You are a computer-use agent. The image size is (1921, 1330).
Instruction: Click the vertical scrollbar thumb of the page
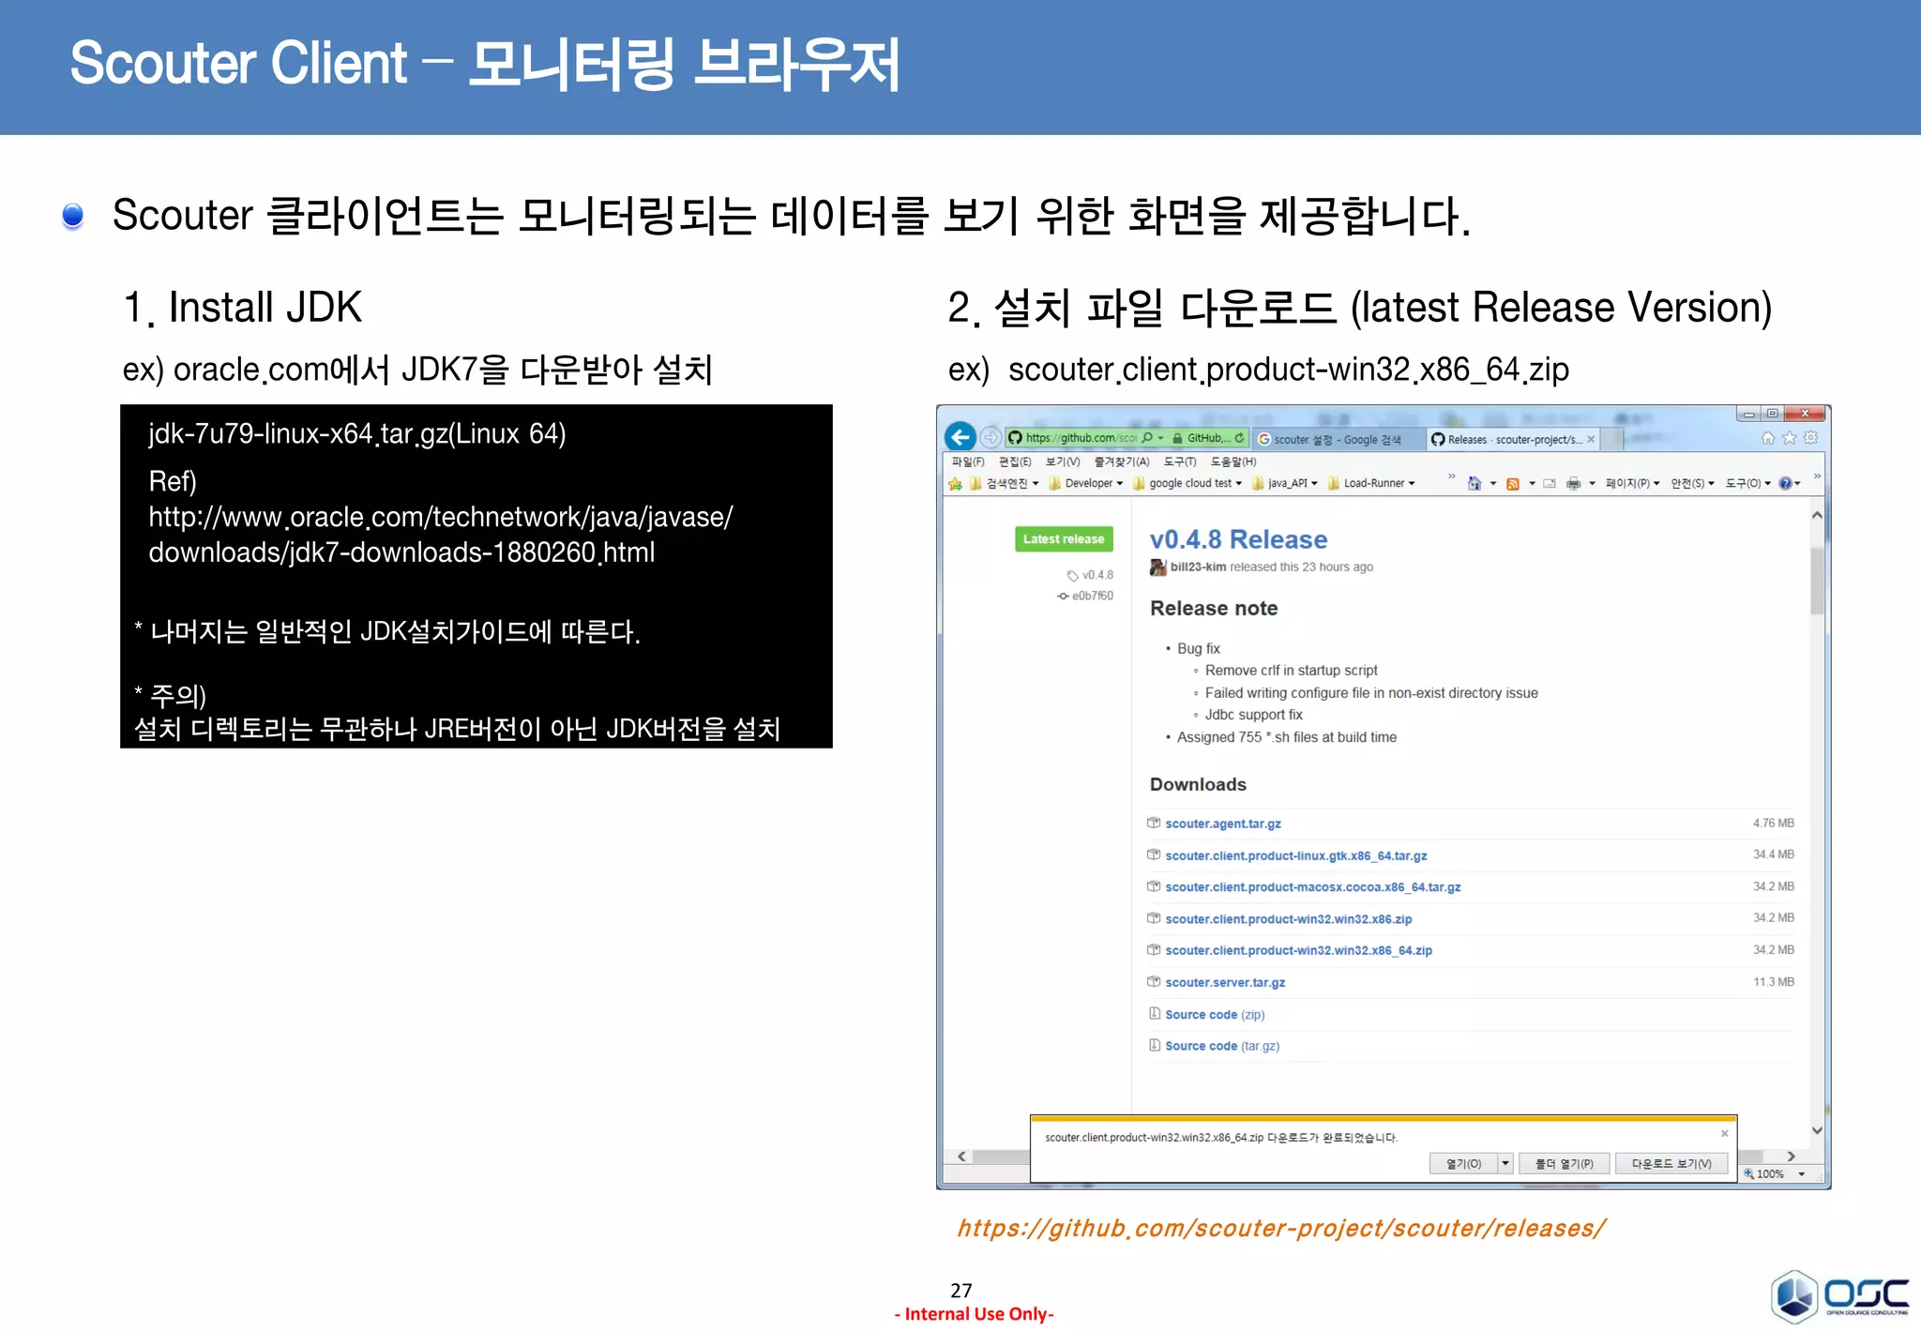coord(1817,580)
